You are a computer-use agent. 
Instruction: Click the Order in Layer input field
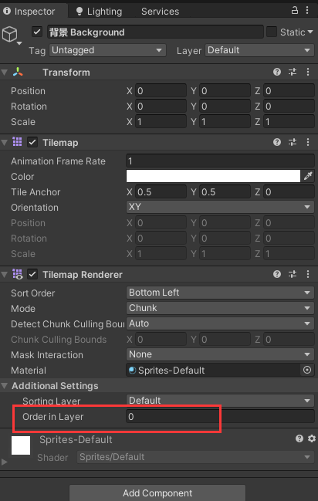[x=220, y=416]
